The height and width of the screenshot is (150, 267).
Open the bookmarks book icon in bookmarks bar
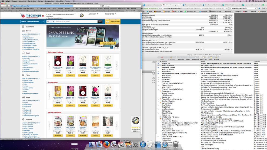(x=6, y=8)
